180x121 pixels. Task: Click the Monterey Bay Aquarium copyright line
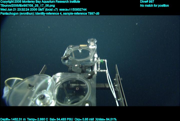pyautogui.click(x=40, y=2)
